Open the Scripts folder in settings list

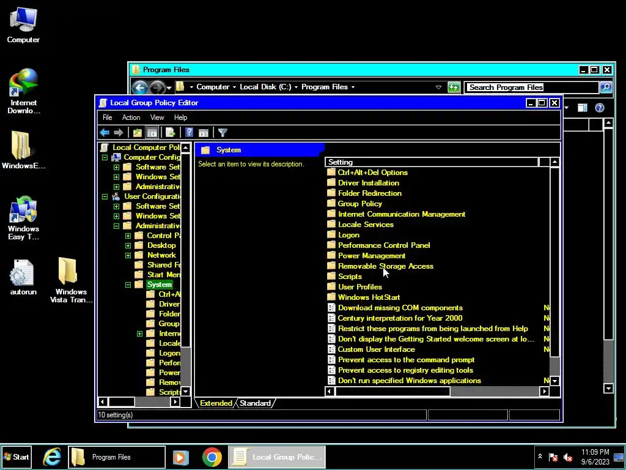[x=350, y=277]
